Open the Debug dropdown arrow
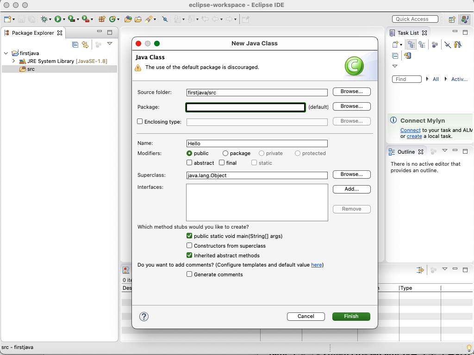 point(50,19)
